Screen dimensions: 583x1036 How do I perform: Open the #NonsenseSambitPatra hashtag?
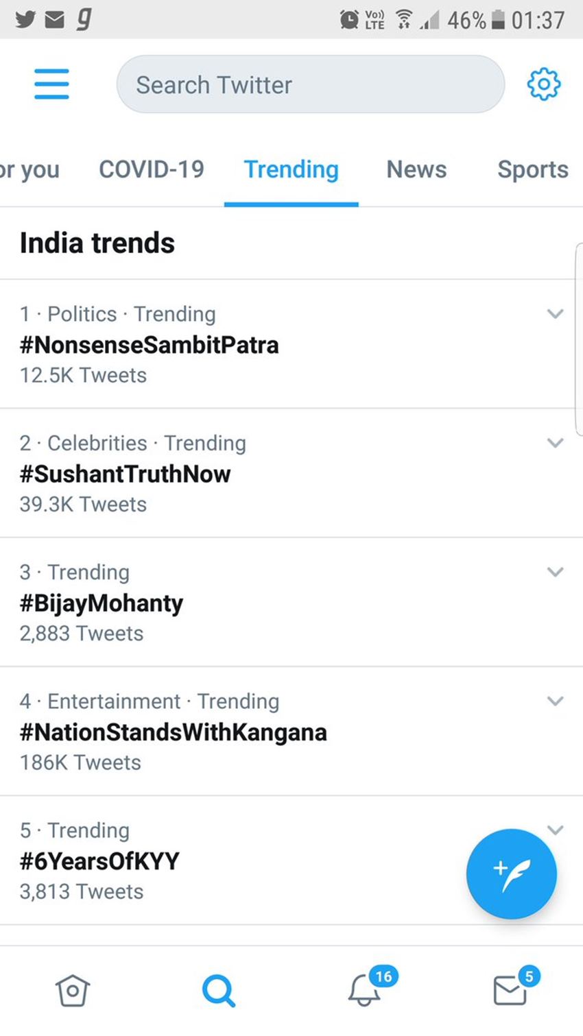pyautogui.click(x=149, y=344)
